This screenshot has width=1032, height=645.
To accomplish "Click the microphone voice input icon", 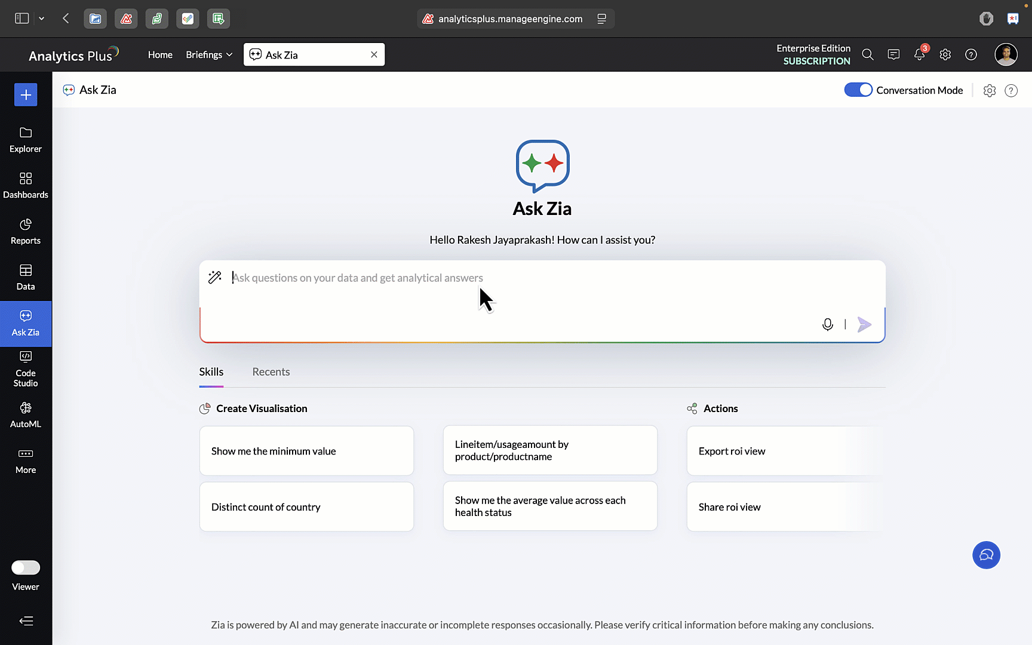I will point(827,324).
